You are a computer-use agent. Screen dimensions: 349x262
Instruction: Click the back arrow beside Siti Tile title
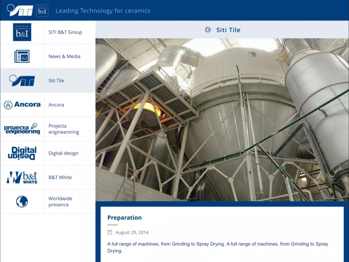point(208,30)
